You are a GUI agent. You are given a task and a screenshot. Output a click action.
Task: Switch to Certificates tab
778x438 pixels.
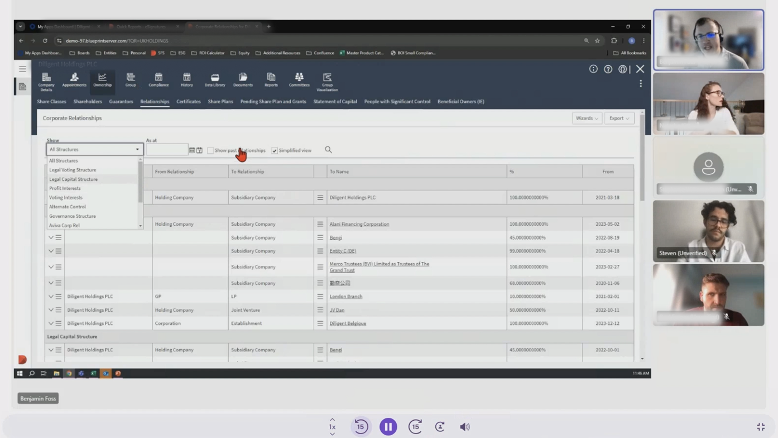click(x=189, y=102)
